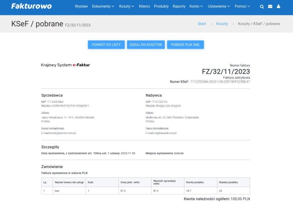Open the Raporty section

(179, 6)
